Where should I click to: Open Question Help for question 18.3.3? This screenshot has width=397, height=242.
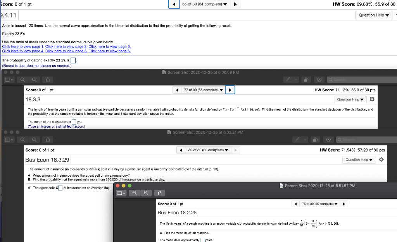click(350, 99)
